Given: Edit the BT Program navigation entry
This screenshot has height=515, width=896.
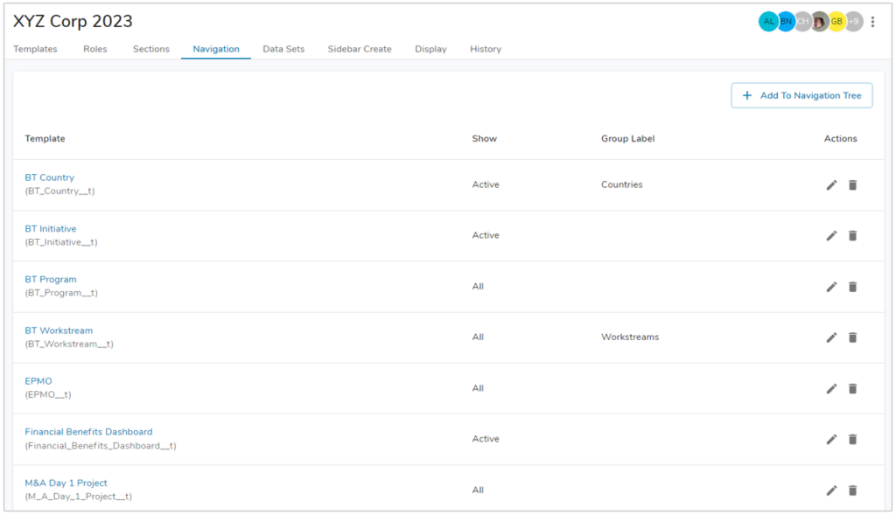Looking at the screenshot, I should (x=831, y=286).
